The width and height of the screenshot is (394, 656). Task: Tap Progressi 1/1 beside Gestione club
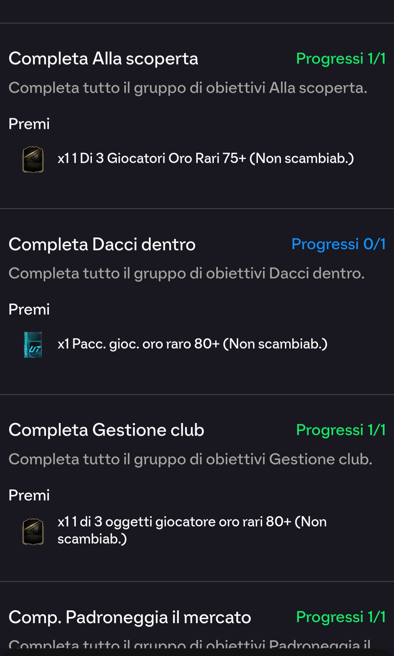pyautogui.click(x=341, y=430)
